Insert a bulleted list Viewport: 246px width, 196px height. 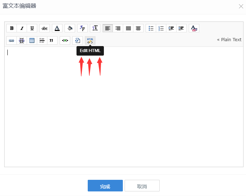tap(151, 28)
